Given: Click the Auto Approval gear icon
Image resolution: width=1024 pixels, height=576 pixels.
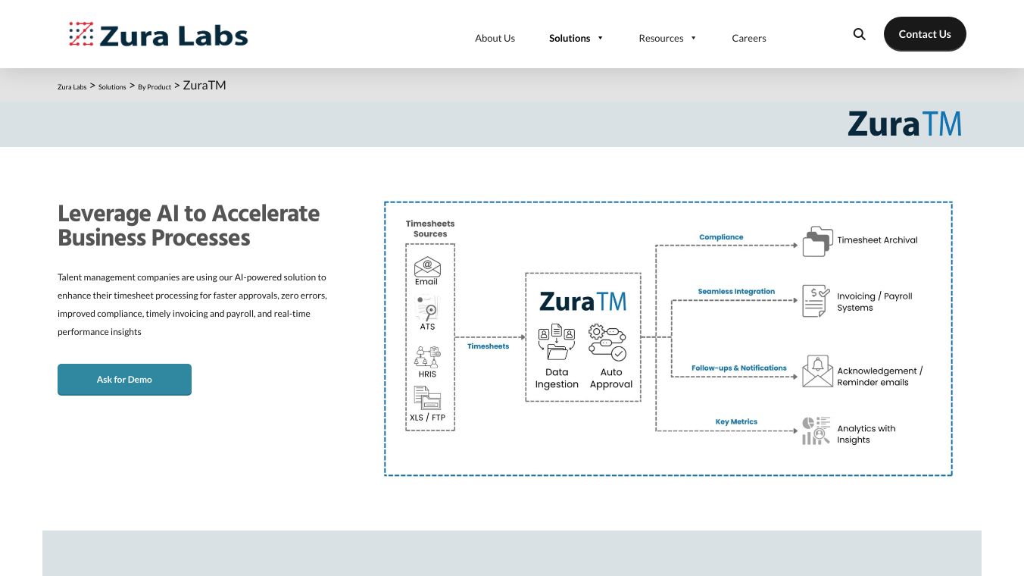Looking at the screenshot, I should [607, 342].
